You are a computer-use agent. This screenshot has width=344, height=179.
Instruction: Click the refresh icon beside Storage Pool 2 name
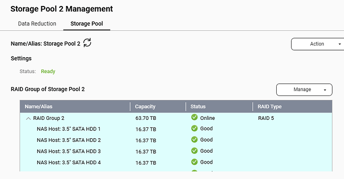tap(87, 43)
